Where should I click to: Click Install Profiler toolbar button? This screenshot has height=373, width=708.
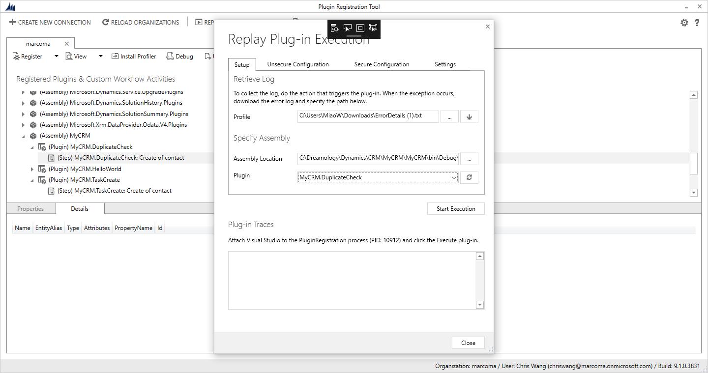tap(134, 57)
